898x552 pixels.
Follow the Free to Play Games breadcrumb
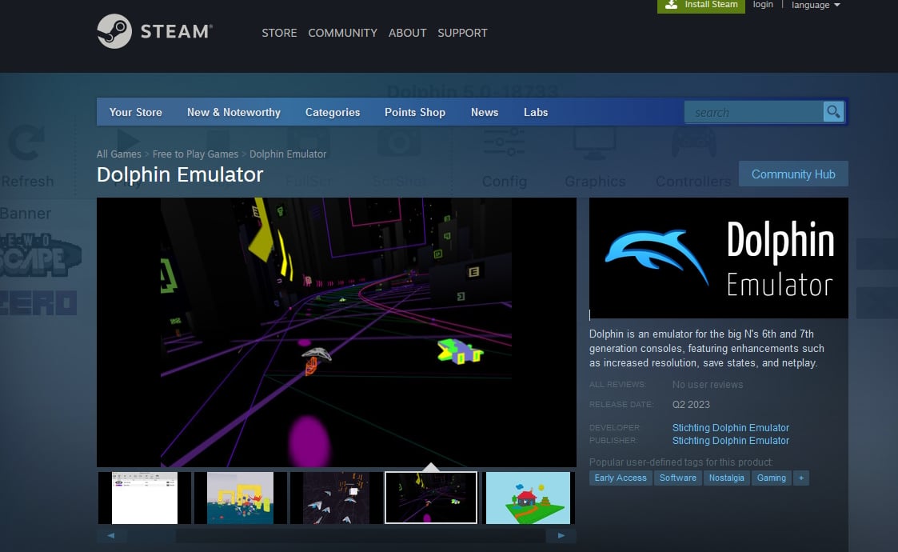click(195, 154)
